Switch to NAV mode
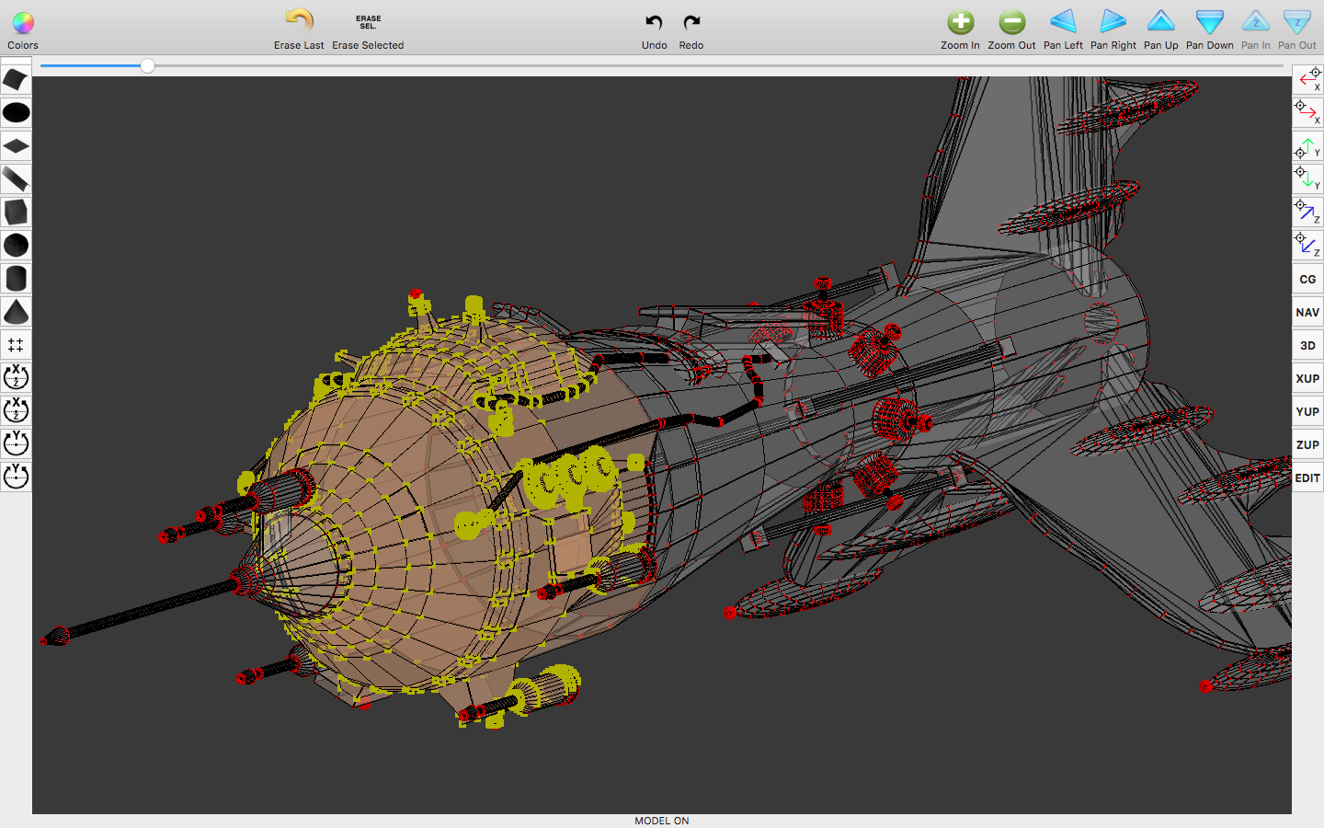Viewport: 1324px width, 828px height. click(1307, 312)
